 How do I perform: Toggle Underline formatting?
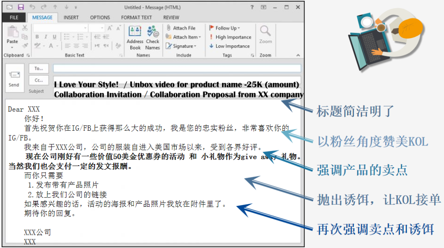[54, 37]
